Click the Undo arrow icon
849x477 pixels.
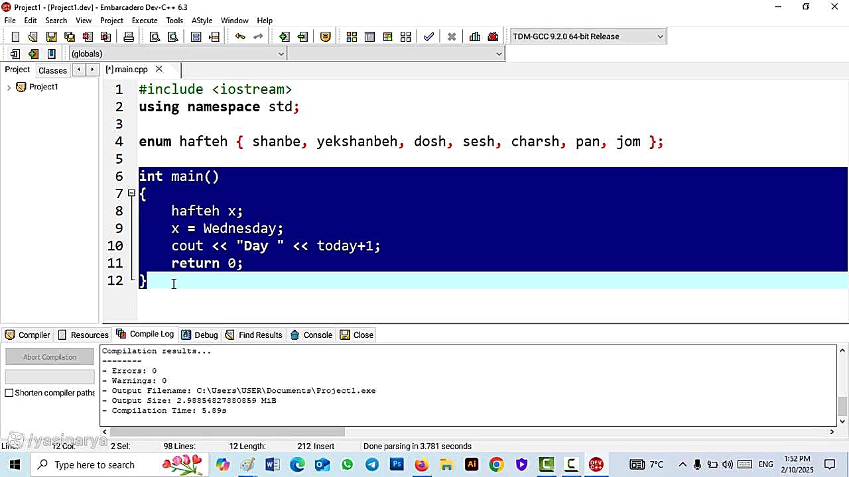240,36
